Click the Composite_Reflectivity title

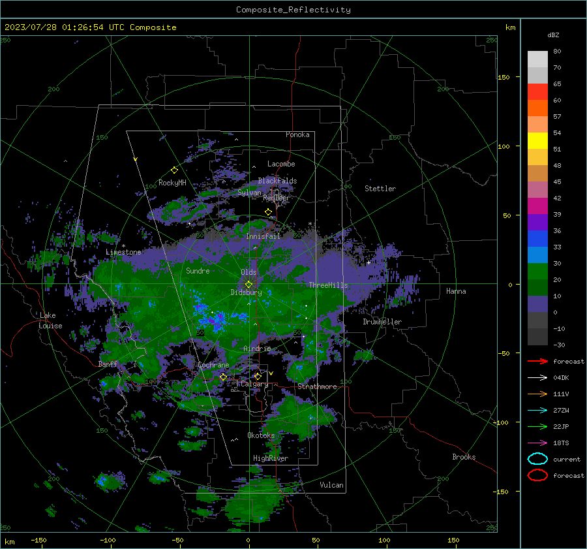[293, 10]
